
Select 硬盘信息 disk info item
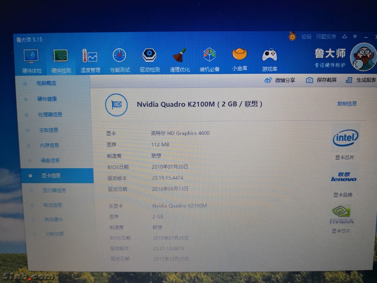coord(50,161)
